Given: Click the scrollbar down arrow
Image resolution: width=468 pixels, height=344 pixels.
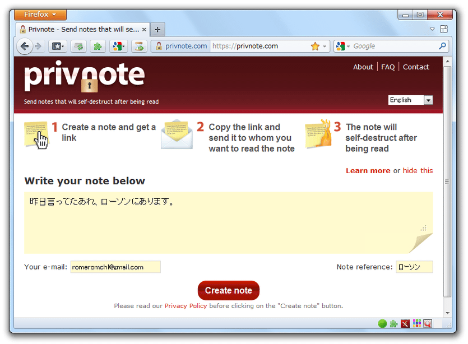Looking at the screenshot, I should (447, 313).
